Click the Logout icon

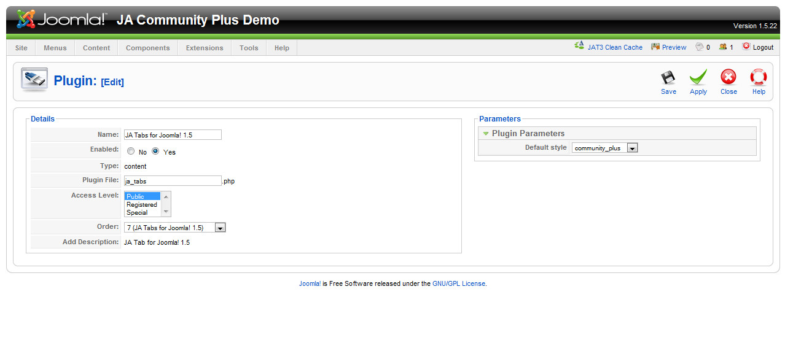pos(746,47)
